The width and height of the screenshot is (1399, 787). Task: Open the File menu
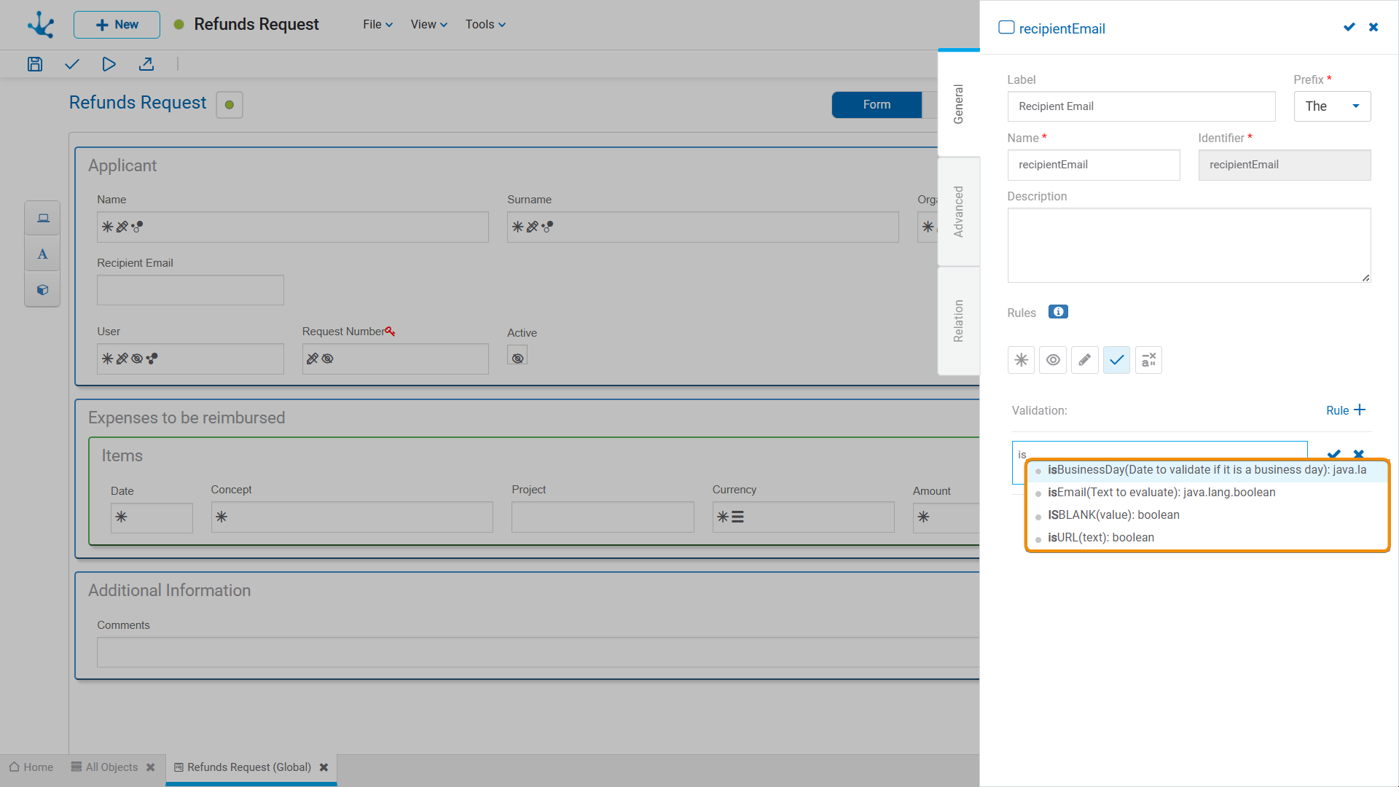(377, 25)
